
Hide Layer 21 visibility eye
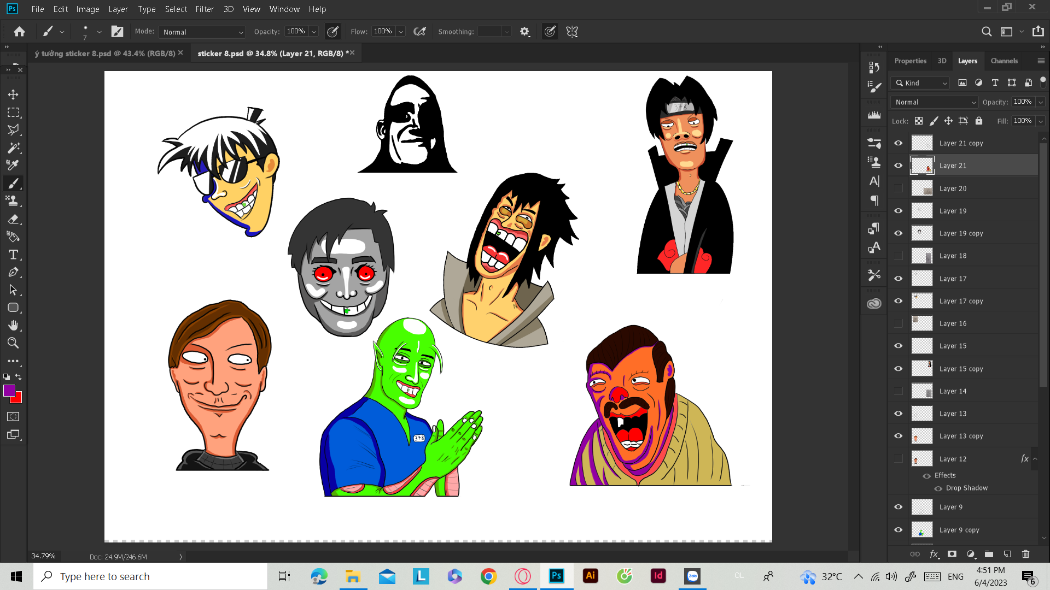pos(899,166)
